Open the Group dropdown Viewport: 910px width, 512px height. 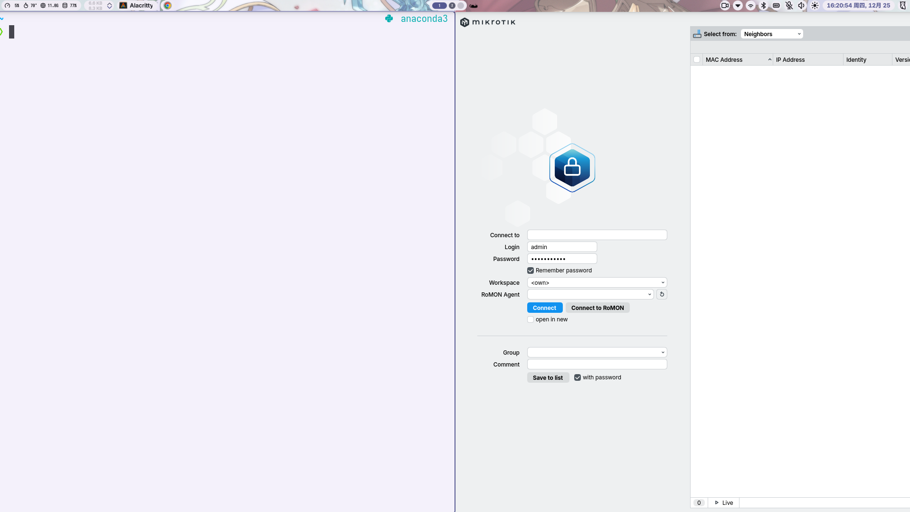click(597, 352)
